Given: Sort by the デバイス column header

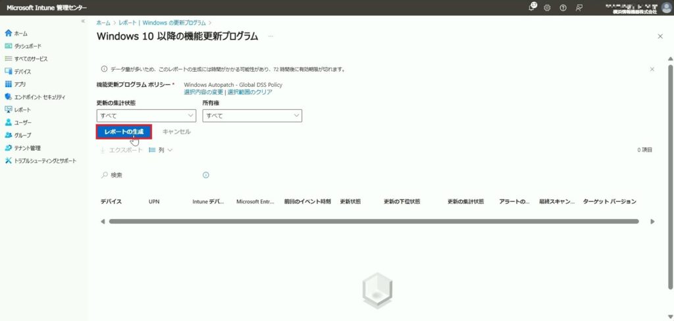Looking at the screenshot, I should point(111,201).
